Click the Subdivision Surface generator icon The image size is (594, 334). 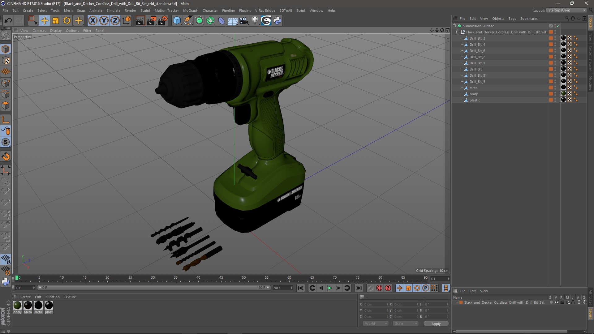(199, 21)
